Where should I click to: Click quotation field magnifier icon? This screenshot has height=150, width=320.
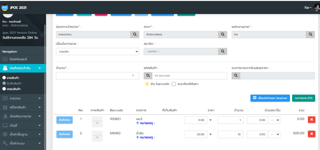pyautogui.click(x=236, y=75)
